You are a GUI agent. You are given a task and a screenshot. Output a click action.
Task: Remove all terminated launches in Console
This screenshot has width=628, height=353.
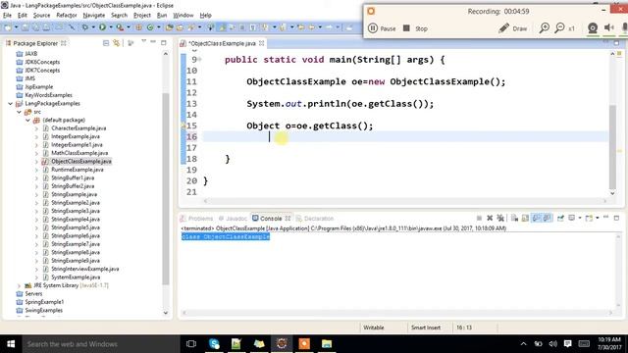pyautogui.click(x=500, y=218)
